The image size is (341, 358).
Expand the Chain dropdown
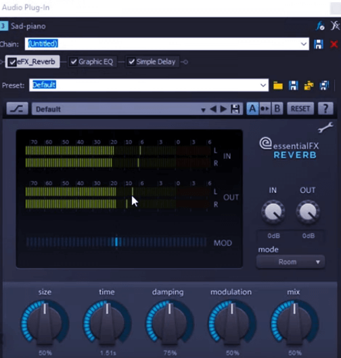pos(304,44)
